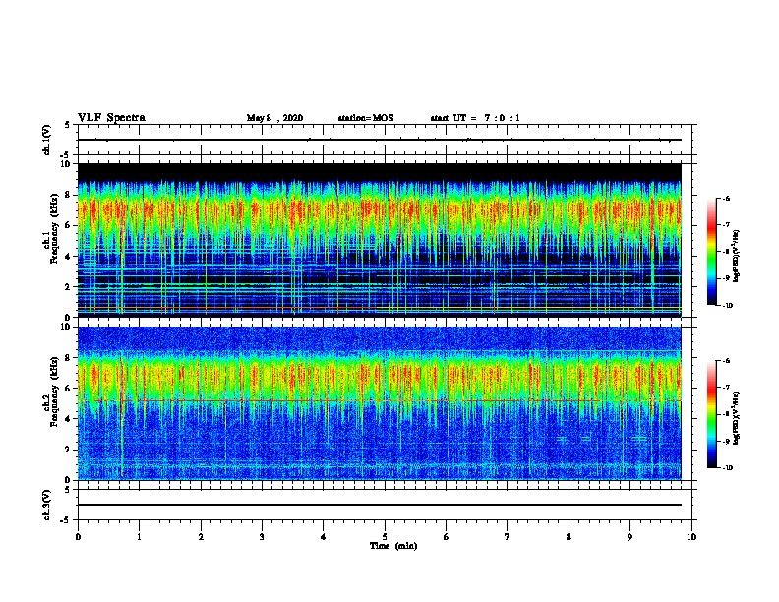
Task: Select the ch.1 color bar 'log(PSD)' unit label
Action: point(736,256)
